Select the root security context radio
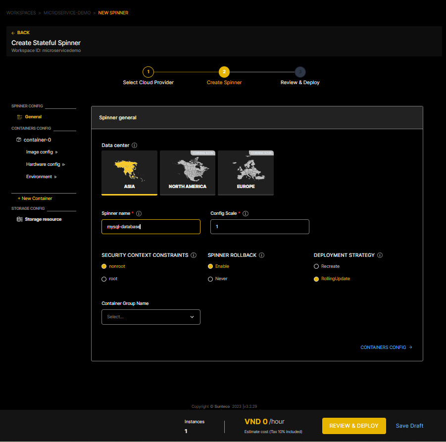The width and height of the screenshot is (446, 442). [x=104, y=279]
